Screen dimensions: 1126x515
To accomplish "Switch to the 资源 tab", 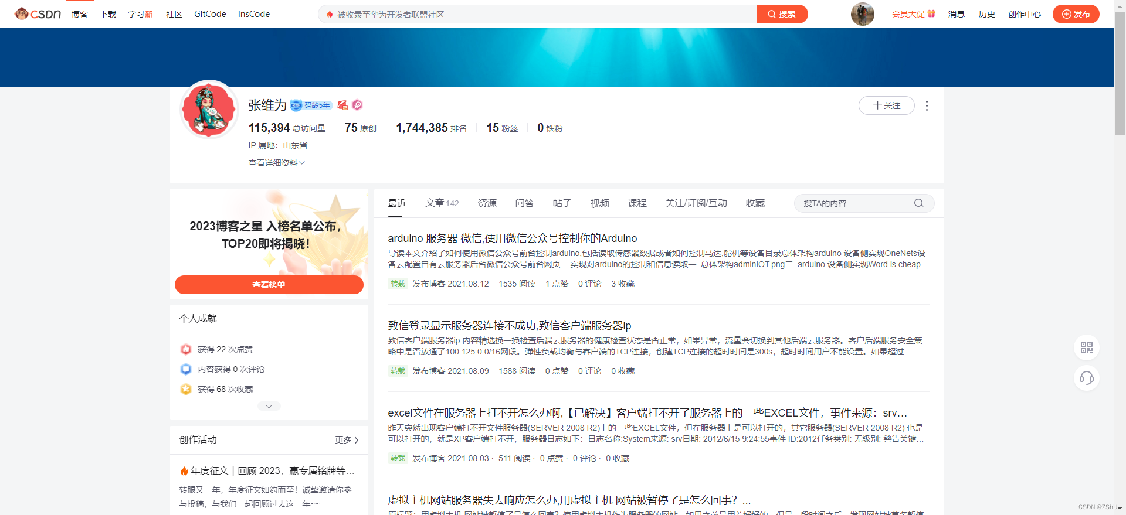I will pos(487,203).
